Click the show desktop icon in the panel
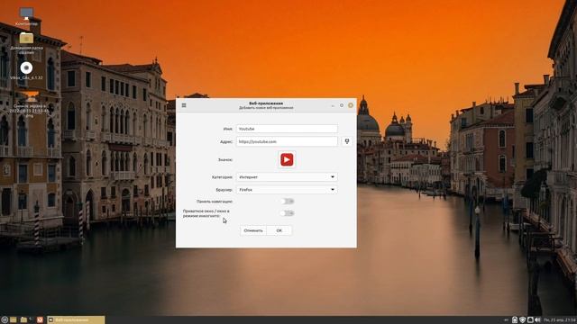The width and height of the screenshot is (577, 324). [14, 320]
